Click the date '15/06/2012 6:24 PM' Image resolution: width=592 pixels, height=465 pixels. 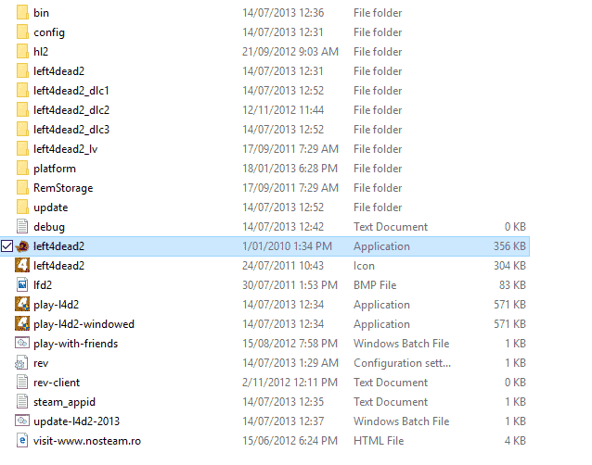(290, 441)
